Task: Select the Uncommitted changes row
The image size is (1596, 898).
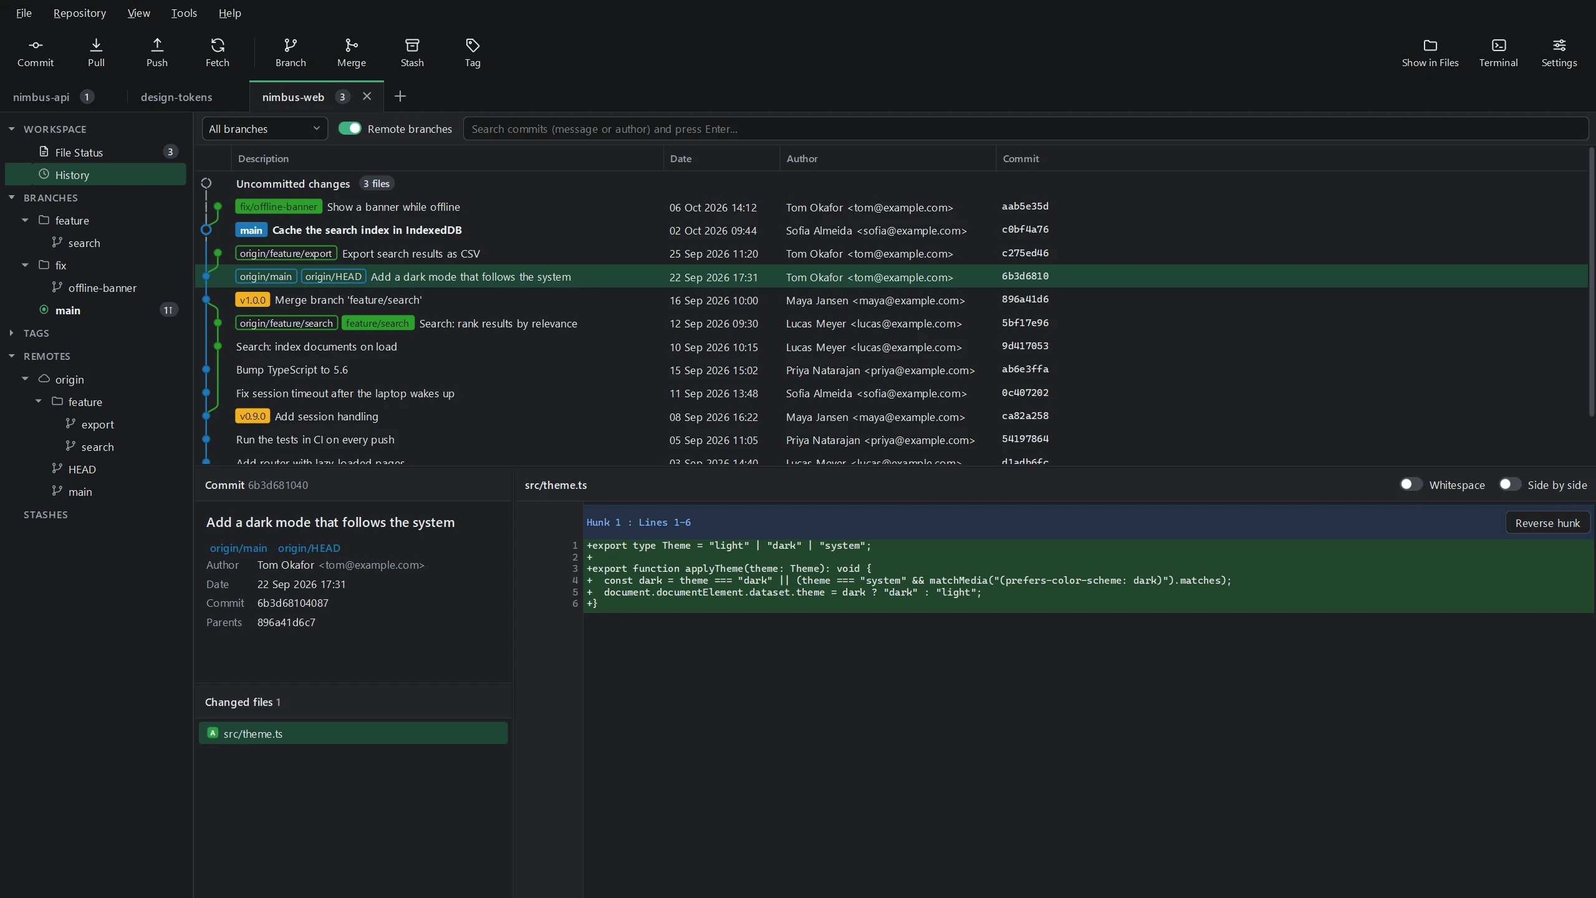Action: click(892, 183)
